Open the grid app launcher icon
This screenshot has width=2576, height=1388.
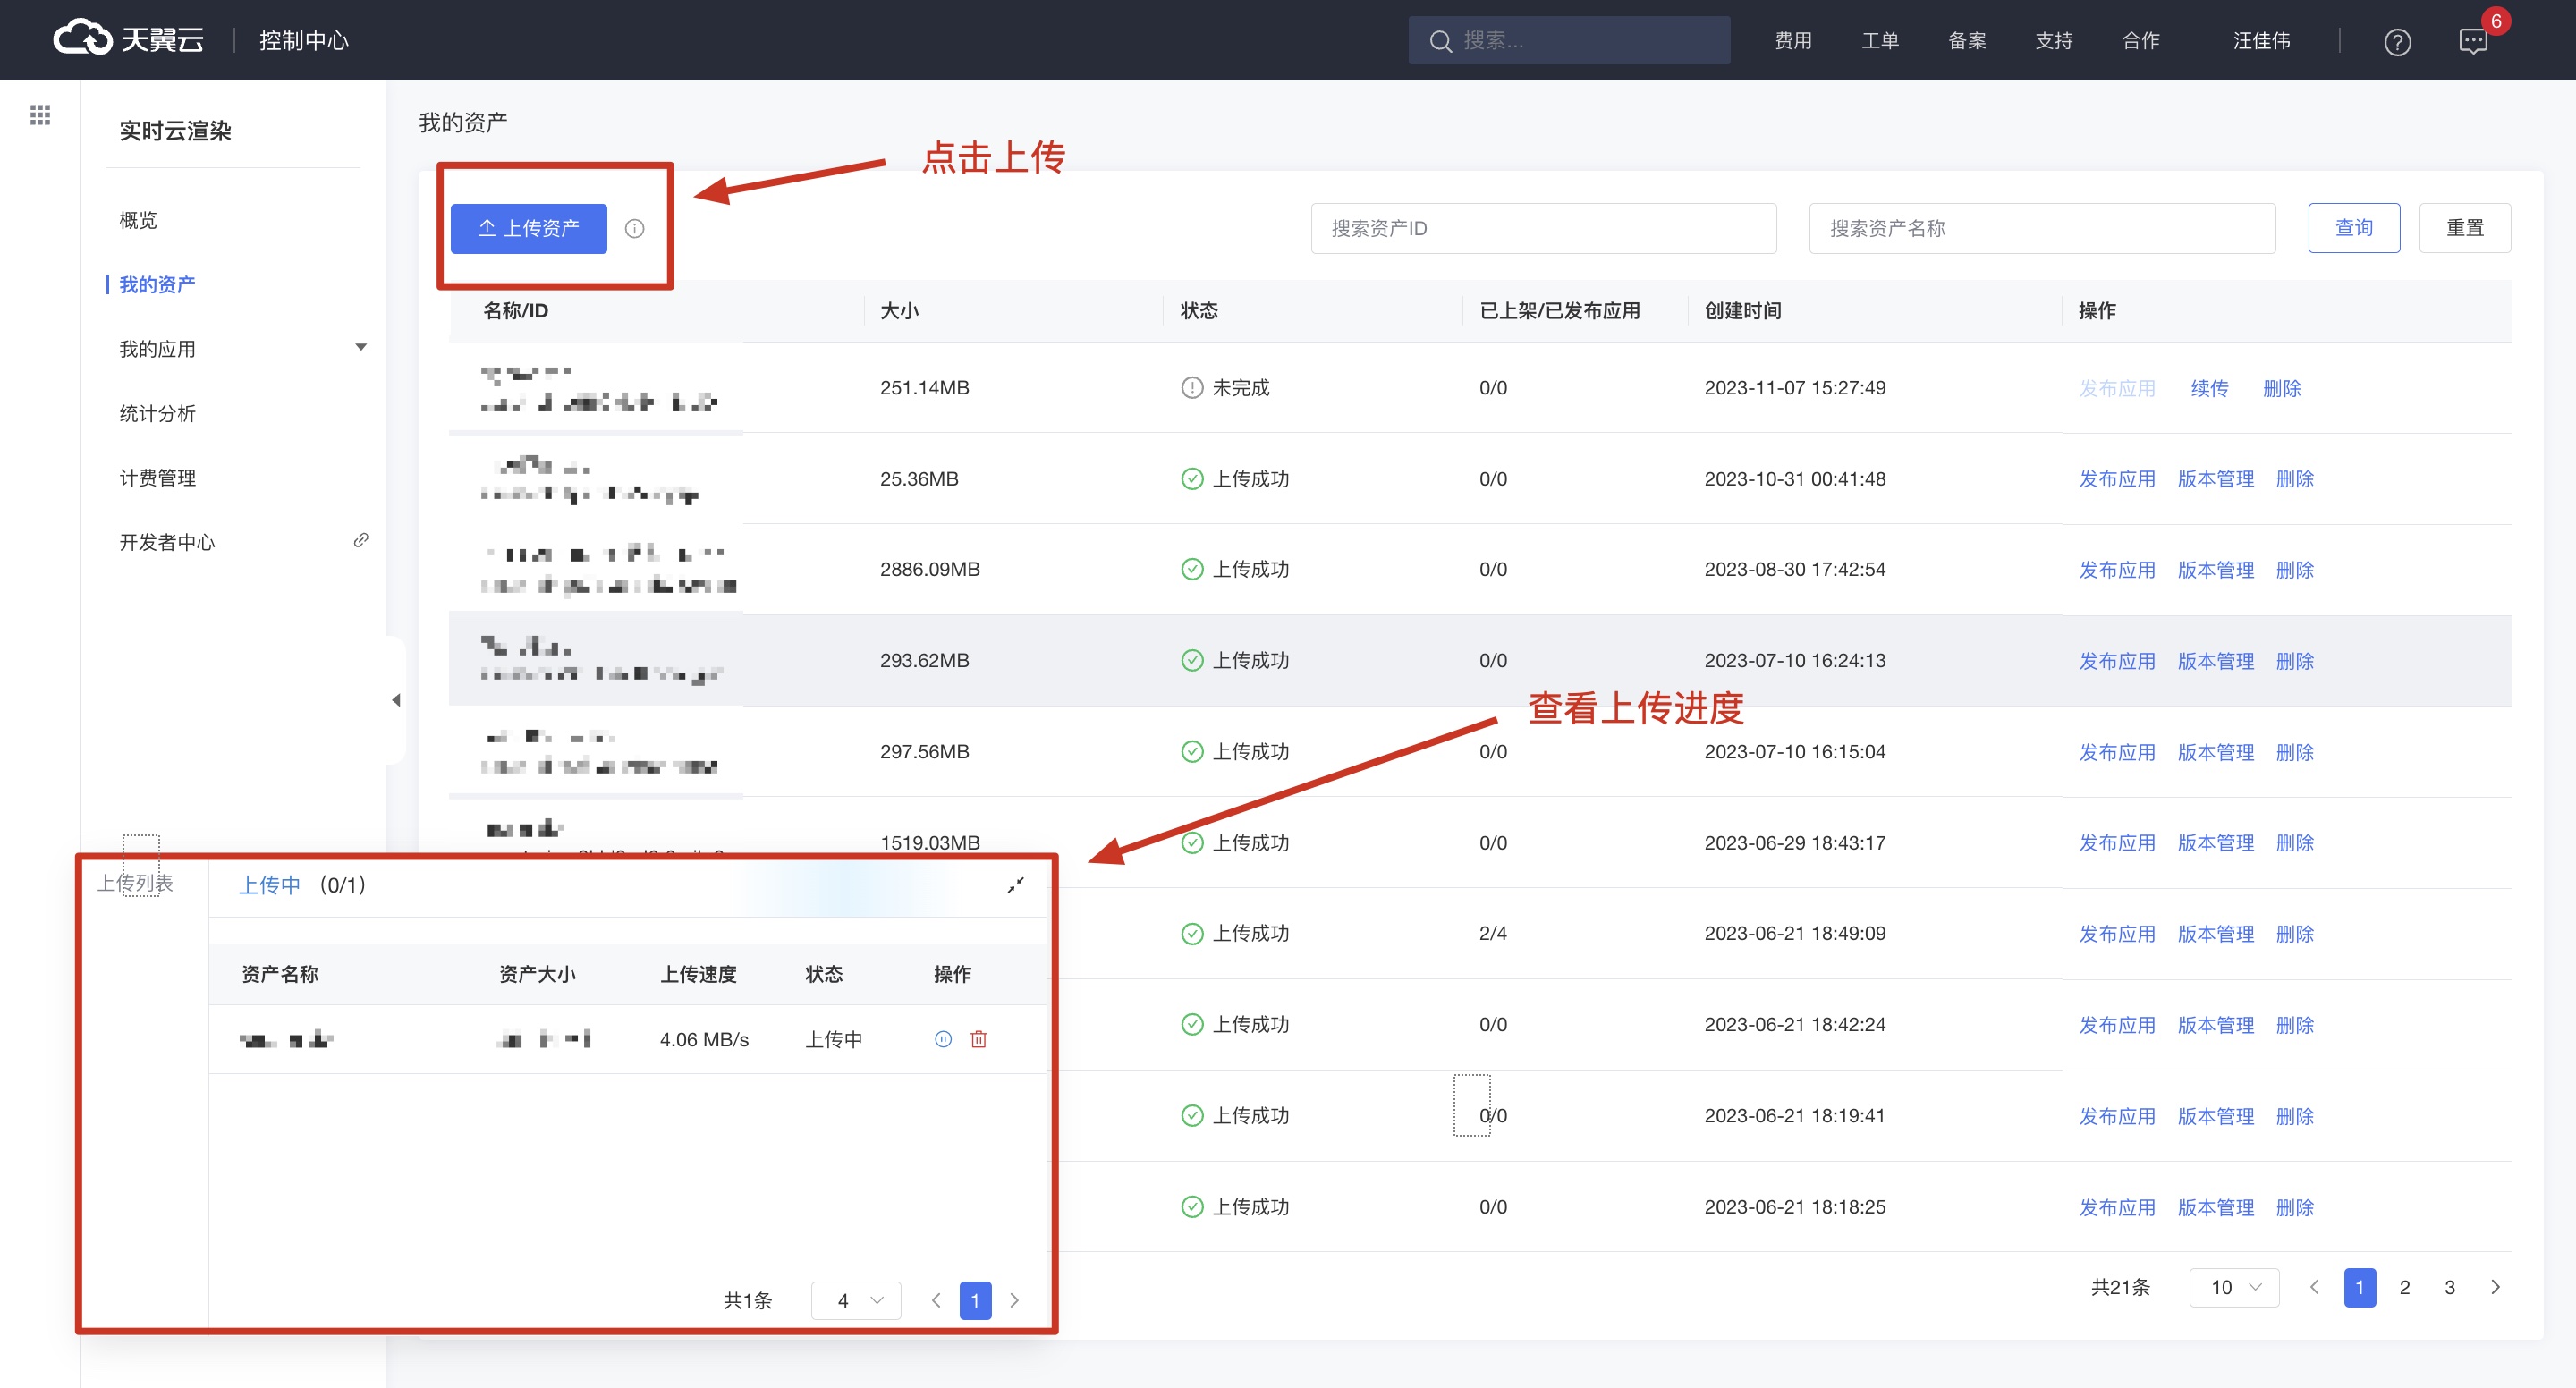[x=40, y=115]
